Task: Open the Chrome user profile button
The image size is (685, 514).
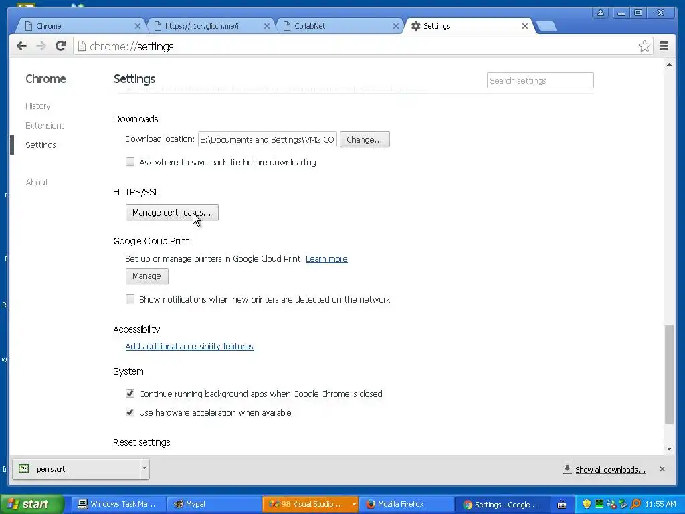Action: 601,13
